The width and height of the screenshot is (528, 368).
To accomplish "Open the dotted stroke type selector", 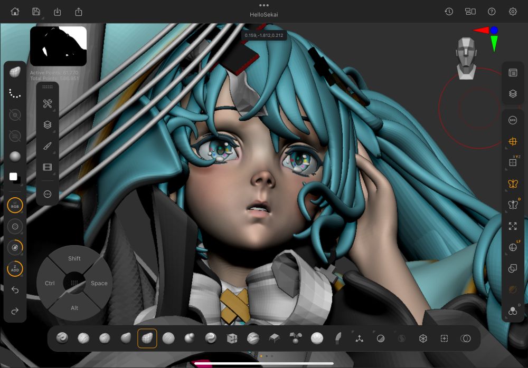I will 15,93.
